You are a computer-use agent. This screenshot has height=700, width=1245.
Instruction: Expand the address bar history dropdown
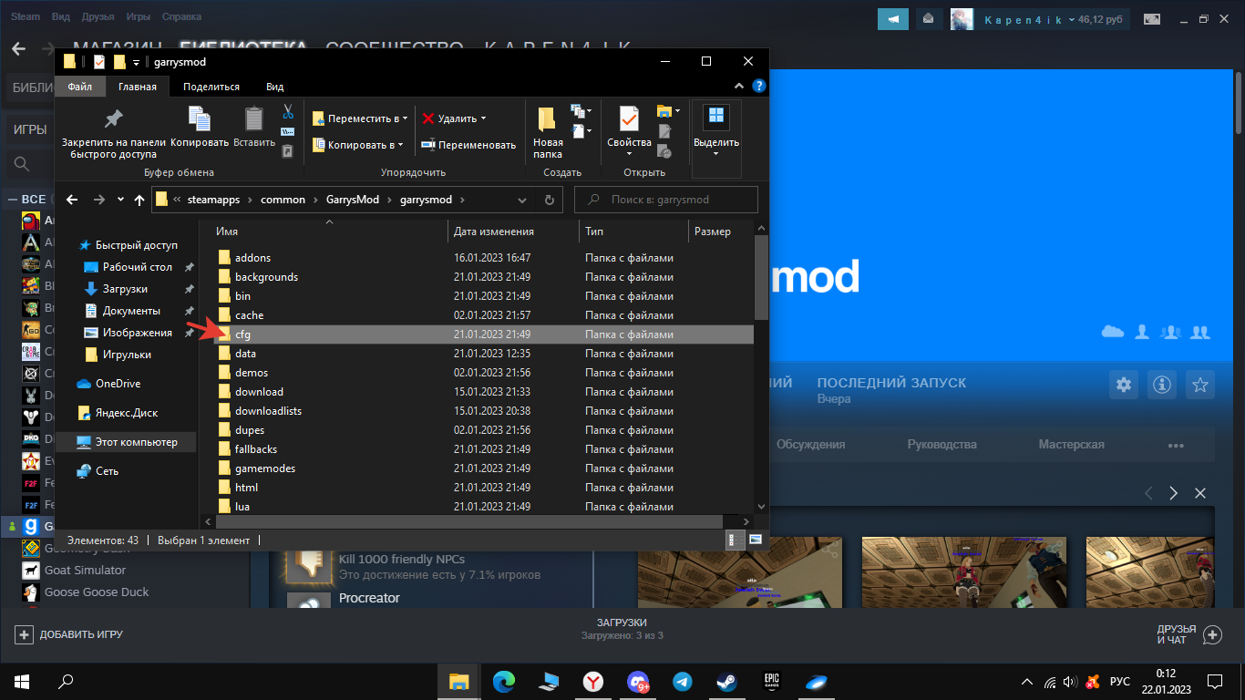pyautogui.click(x=522, y=200)
